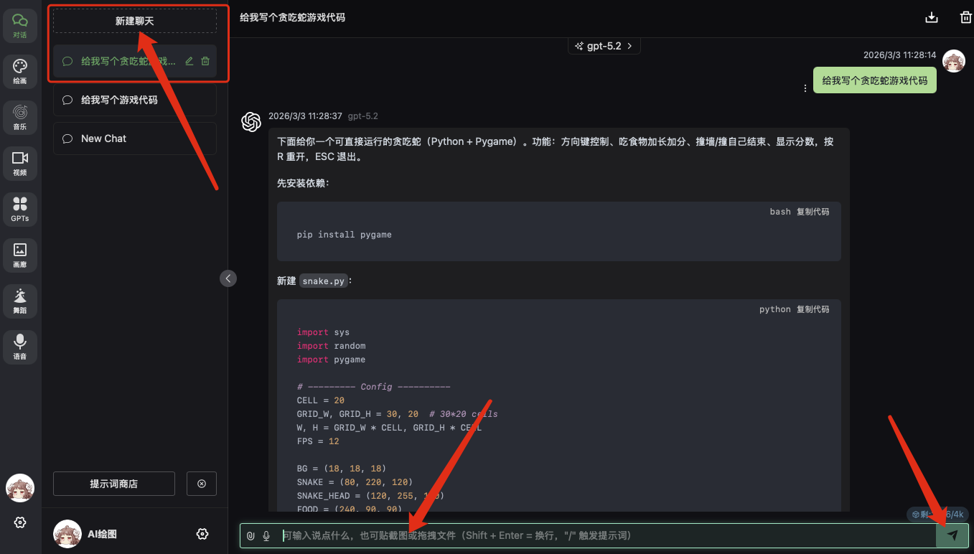Click the AI绘图 profile avatar
The image size is (974, 554).
(x=67, y=534)
